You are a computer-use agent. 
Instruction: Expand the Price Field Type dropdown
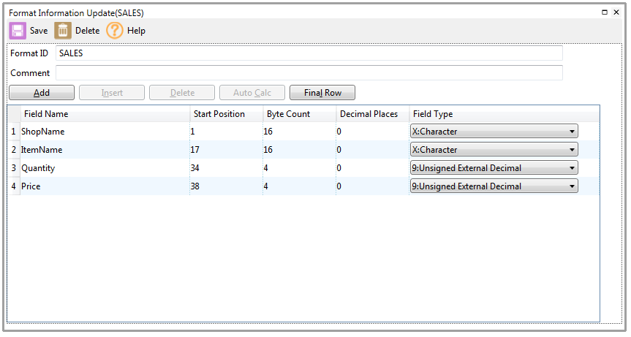[494, 186]
